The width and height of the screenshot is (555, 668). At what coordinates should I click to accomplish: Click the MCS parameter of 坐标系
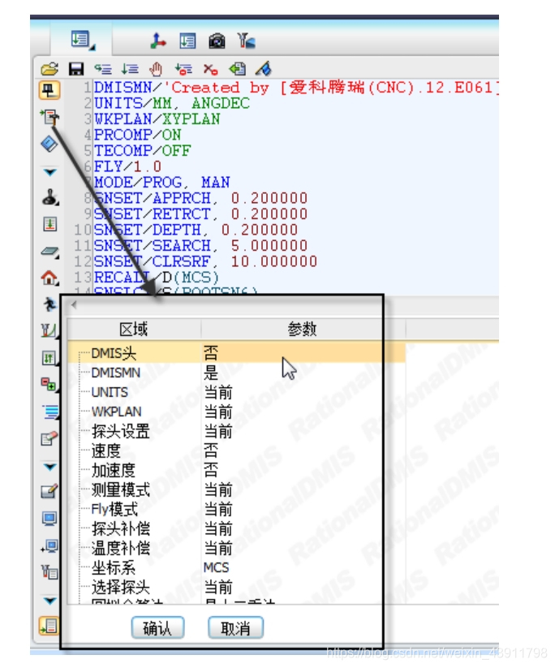pos(217,567)
